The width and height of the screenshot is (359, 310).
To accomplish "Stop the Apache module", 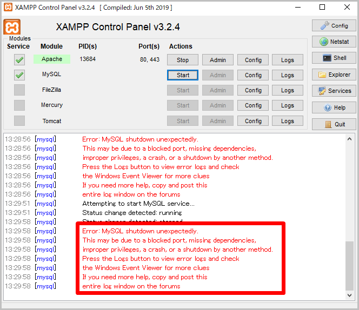I will pos(183,60).
